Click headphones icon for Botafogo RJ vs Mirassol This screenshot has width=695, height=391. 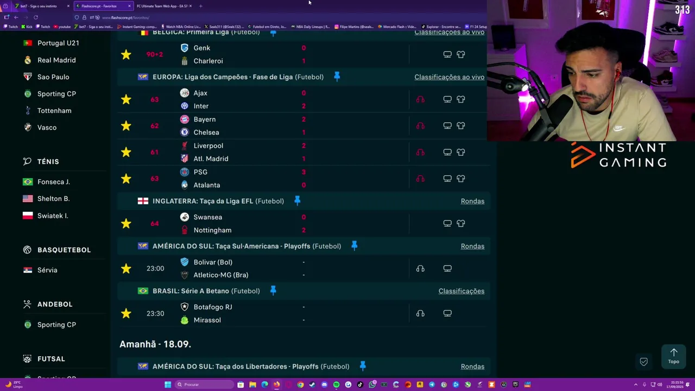[420, 313]
